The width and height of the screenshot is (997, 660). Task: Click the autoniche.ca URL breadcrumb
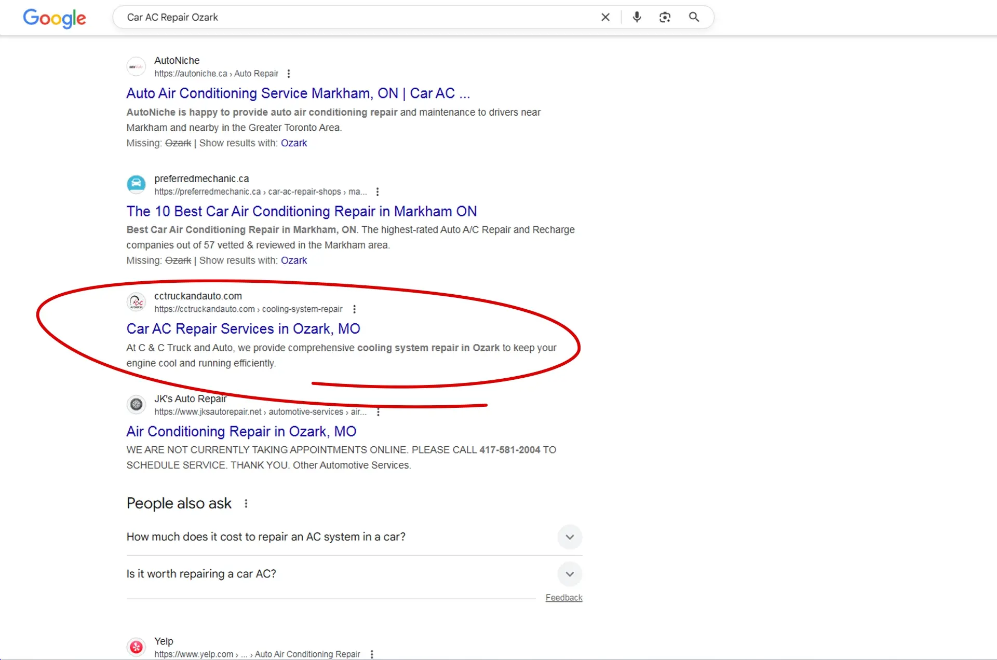pyautogui.click(x=216, y=74)
